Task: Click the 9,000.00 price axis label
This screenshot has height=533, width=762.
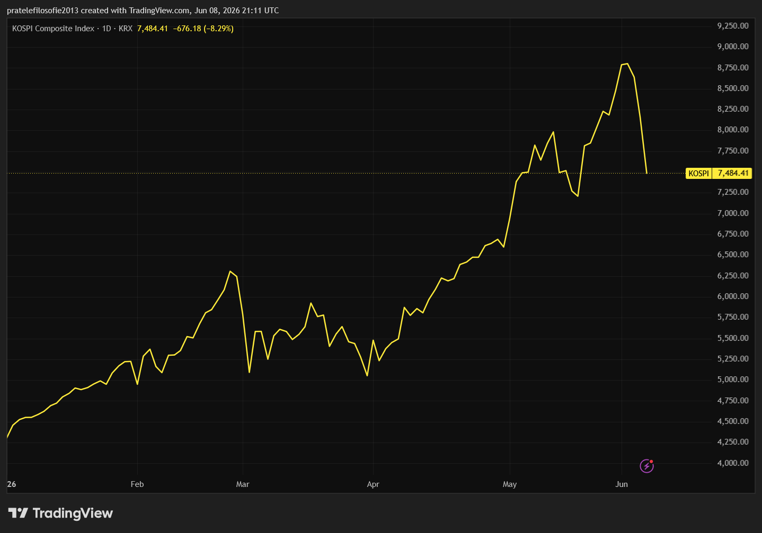Action: coord(733,47)
